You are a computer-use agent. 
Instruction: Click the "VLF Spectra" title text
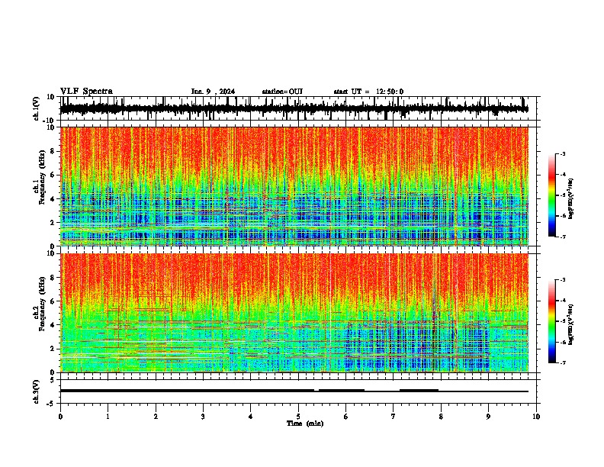coord(86,92)
